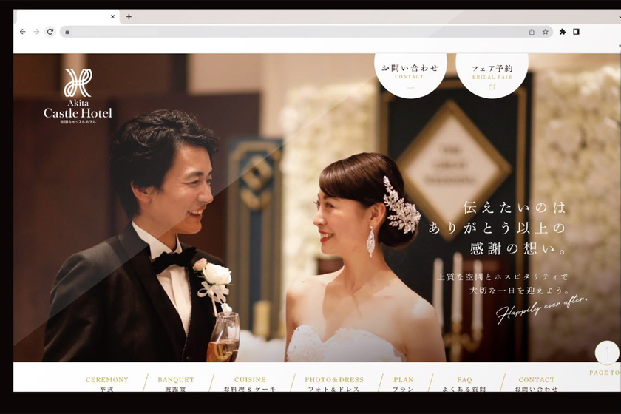Click the browser forward arrow
This screenshot has width=621, height=414.
coord(36,32)
